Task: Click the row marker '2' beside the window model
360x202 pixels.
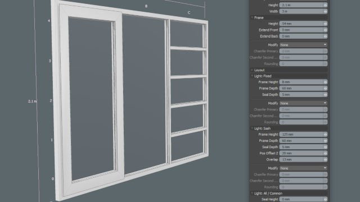Action: pos(51,100)
